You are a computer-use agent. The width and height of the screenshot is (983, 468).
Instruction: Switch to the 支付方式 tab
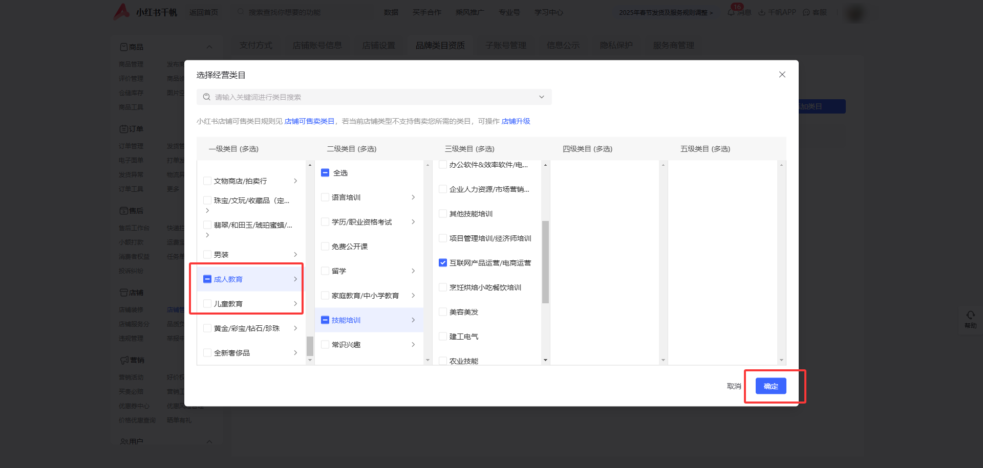pyautogui.click(x=256, y=46)
